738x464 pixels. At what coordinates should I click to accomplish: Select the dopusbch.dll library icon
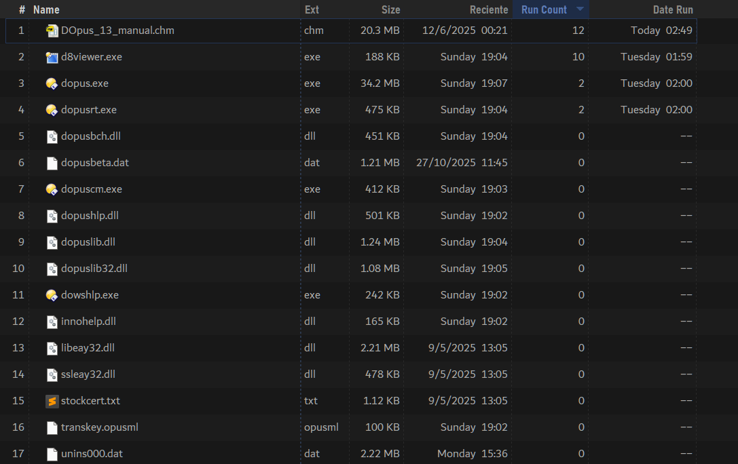[52, 136]
